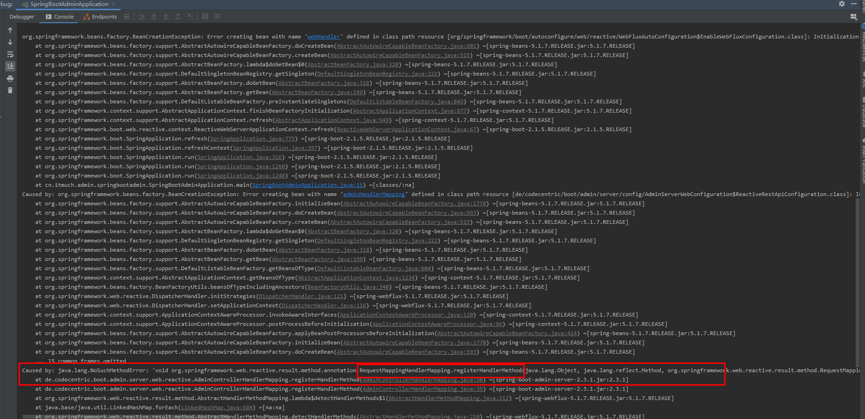Open ReactiveWebServerApplicationContext.java:67 link

coord(406,129)
